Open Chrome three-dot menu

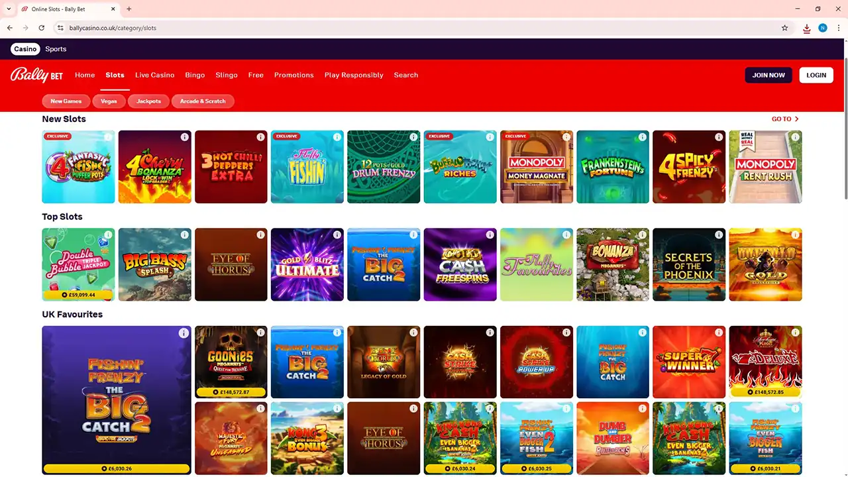[838, 28]
